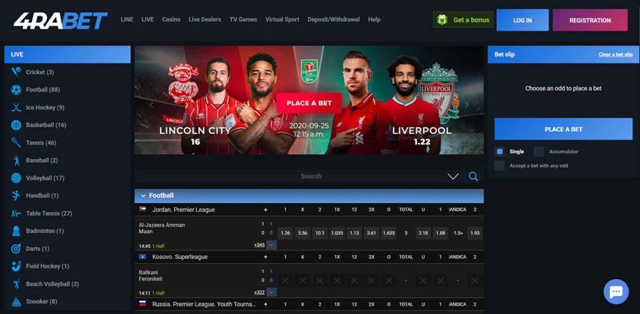This screenshot has width=640, height=314.
Task: Select the Handball player icon
Action: (16, 195)
